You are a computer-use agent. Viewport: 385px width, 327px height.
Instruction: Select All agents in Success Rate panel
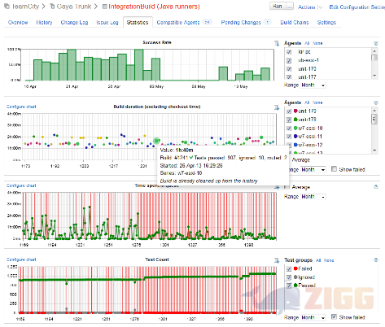[x=307, y=43]
